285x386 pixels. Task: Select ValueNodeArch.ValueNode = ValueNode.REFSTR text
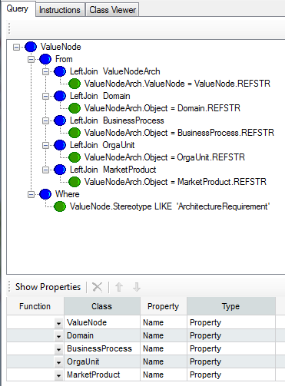click(x=177, y=84)
